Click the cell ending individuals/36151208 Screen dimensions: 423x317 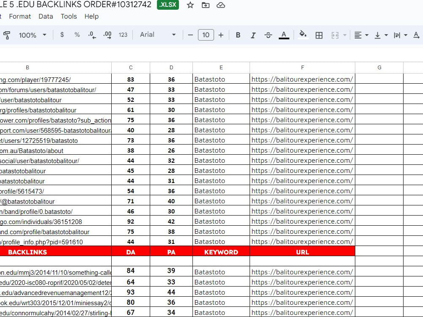point(55,221)
